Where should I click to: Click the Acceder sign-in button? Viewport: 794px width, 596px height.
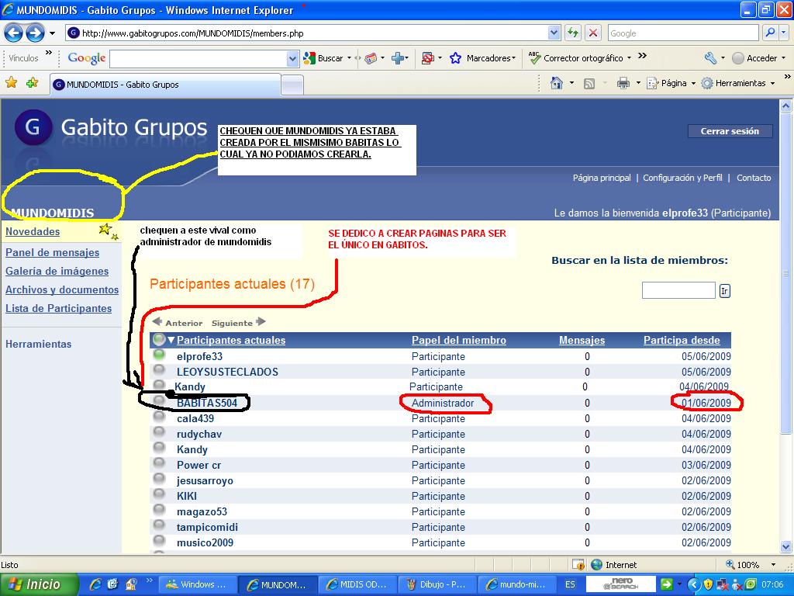tap(754, 58)
